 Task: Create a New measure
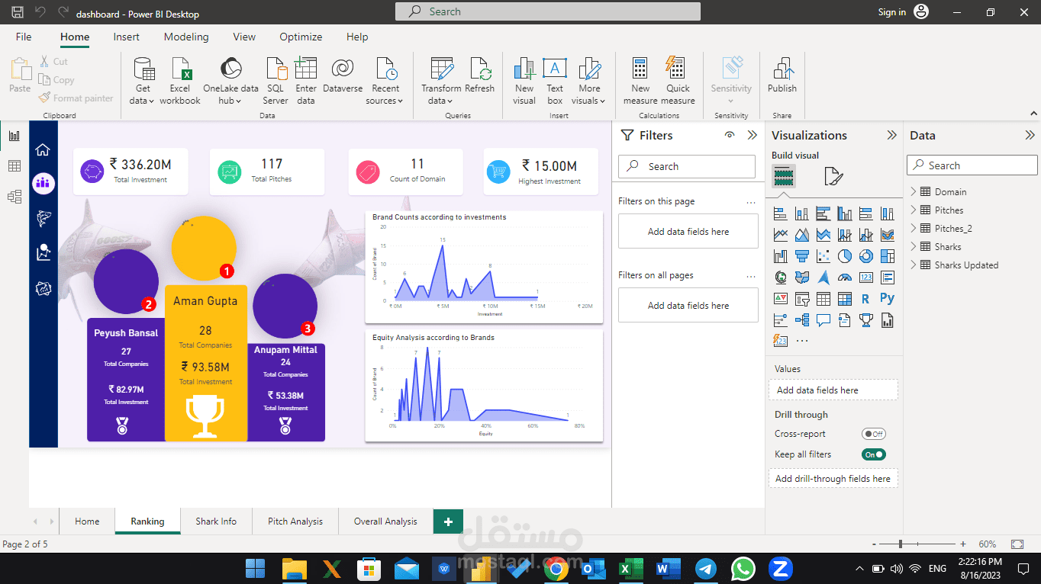tap(640, 82)
